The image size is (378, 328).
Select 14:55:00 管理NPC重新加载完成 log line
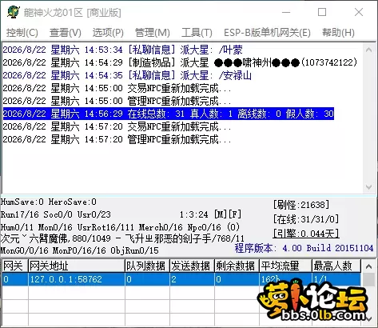click(117, 101)
